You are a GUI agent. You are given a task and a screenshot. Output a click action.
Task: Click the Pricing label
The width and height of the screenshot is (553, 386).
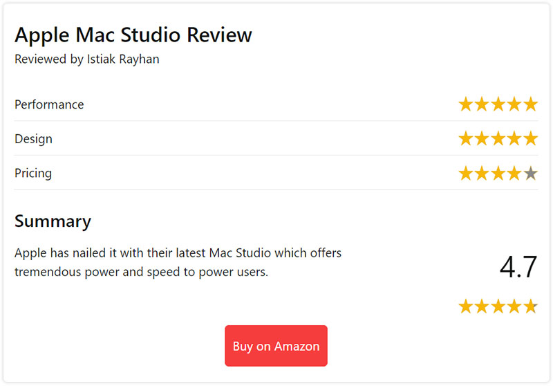tap(33, 173)
